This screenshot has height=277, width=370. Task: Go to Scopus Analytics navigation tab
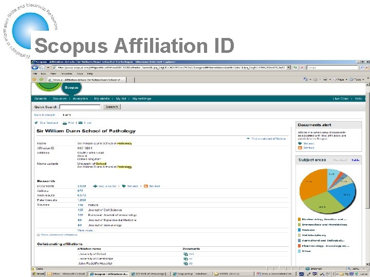tap(80, 98)
